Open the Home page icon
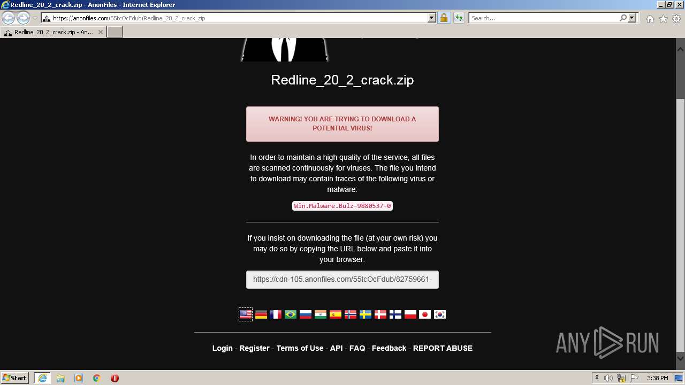 point(650,19)
